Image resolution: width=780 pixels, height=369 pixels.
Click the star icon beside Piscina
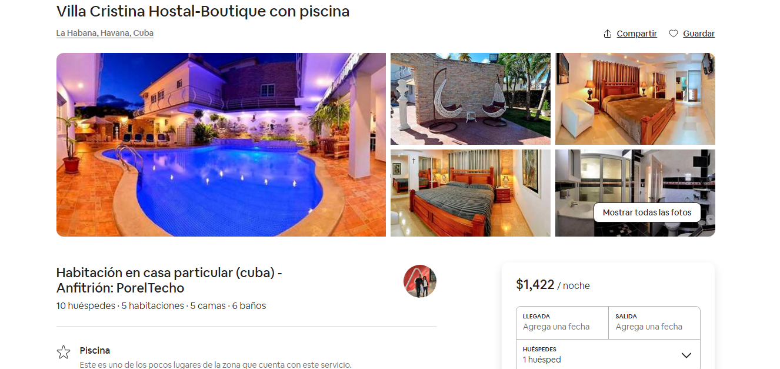64,352
